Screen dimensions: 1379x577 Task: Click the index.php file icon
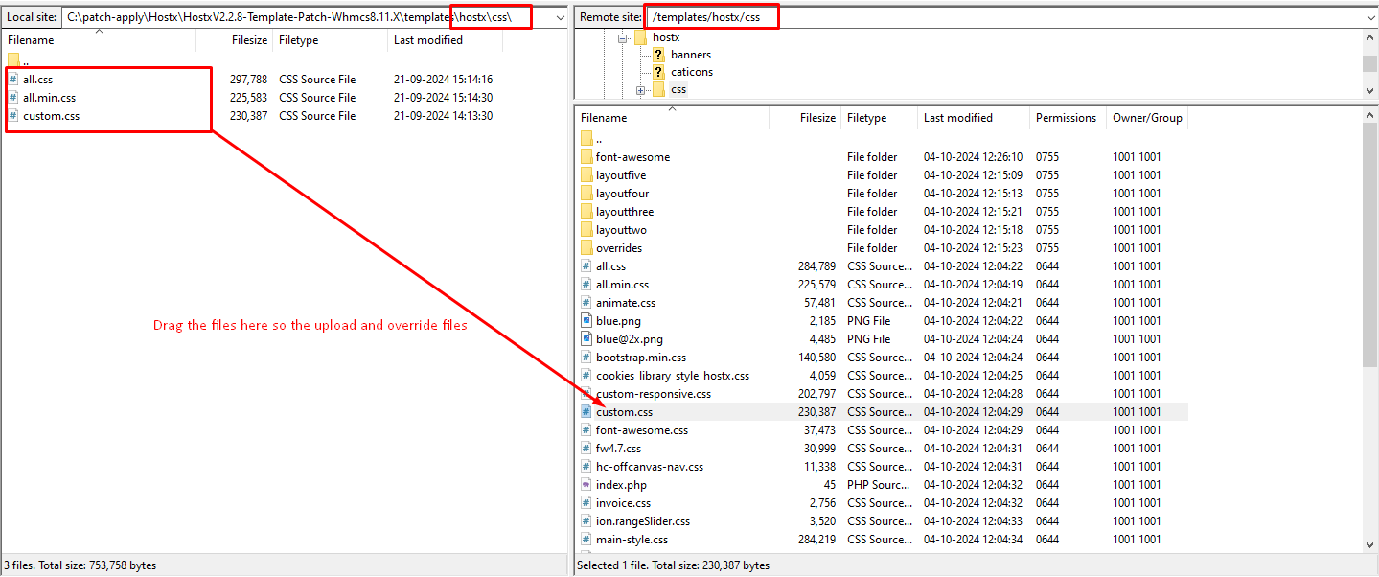[x=587, y=485]
